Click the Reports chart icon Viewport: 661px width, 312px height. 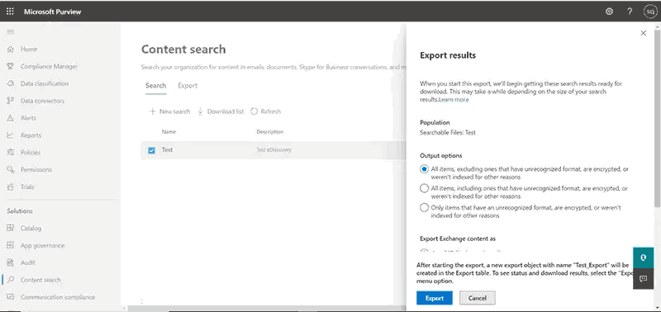pyautogui.click(x=11, y=135)
